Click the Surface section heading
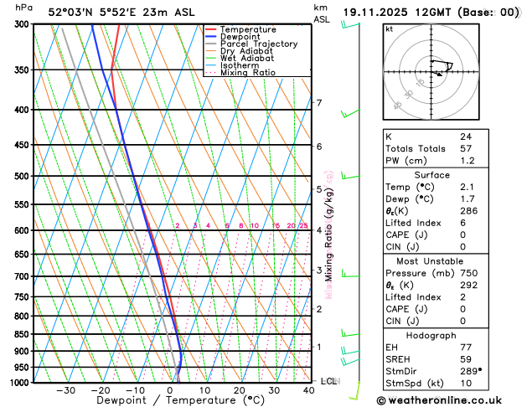Screen dimensions: 527x407 click(431, 175)
